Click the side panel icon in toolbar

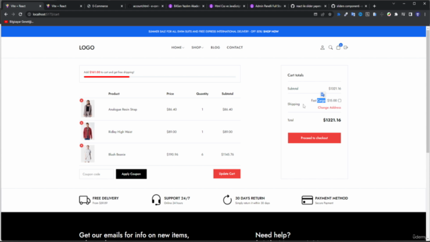pos(411,14)
